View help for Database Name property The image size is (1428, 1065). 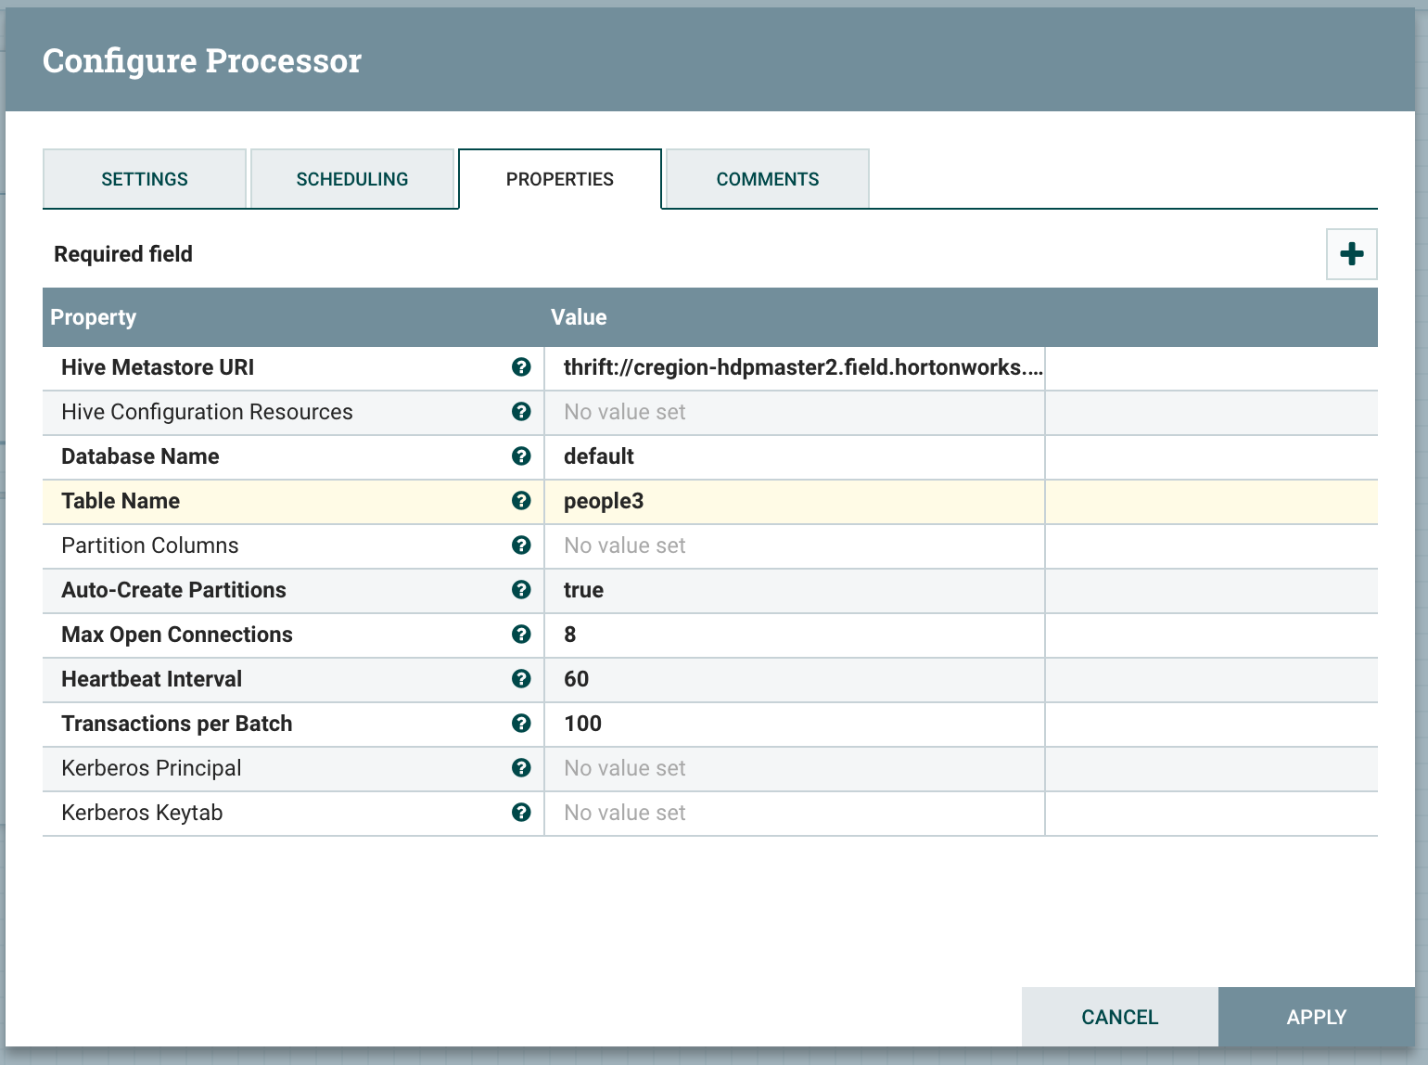[521, 456]
